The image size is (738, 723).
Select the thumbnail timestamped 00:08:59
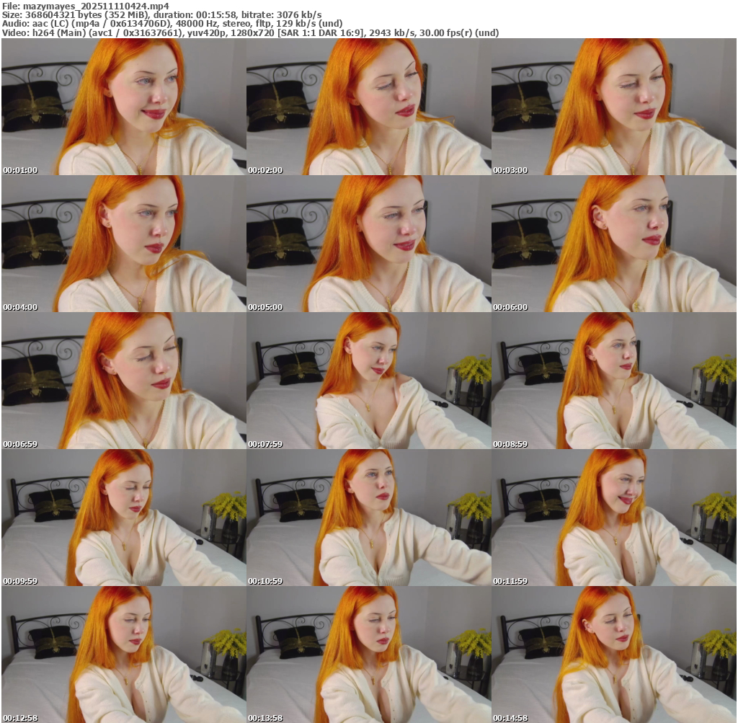[614, 381]
